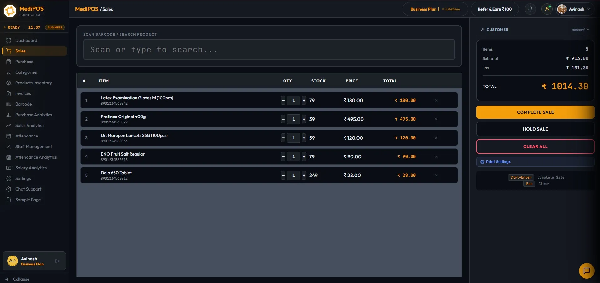Click quantity field of Latex Gloves
Image resolution: width=600 pixels, height=283 pixels.
(x=294, y=100)
